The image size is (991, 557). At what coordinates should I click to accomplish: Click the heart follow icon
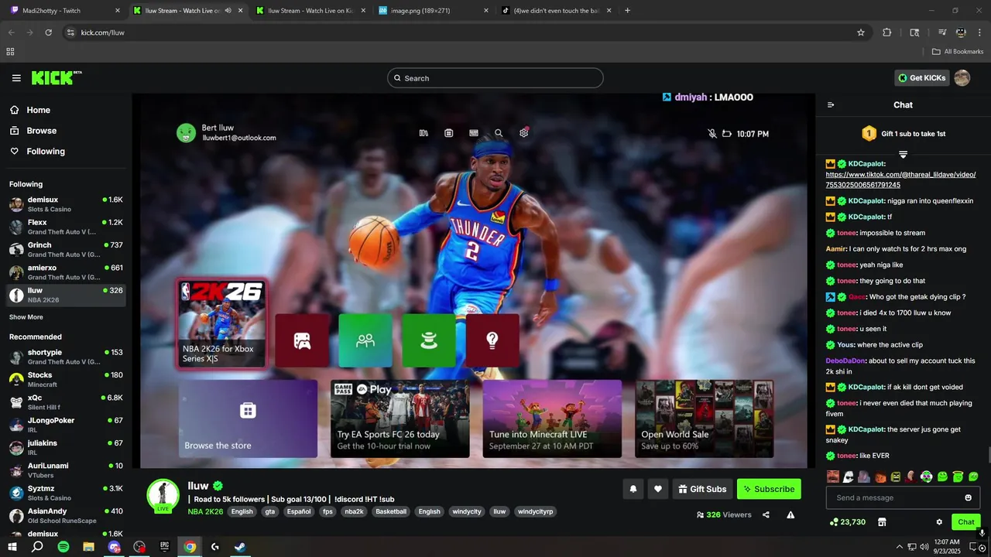[x=658, y=489]
